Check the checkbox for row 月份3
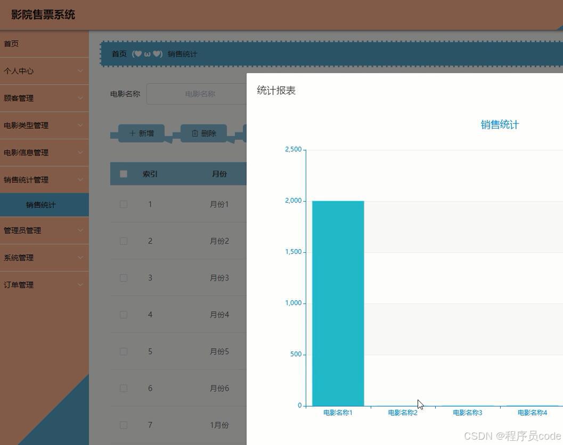The image size is (563, 445). tap(124, 278)
